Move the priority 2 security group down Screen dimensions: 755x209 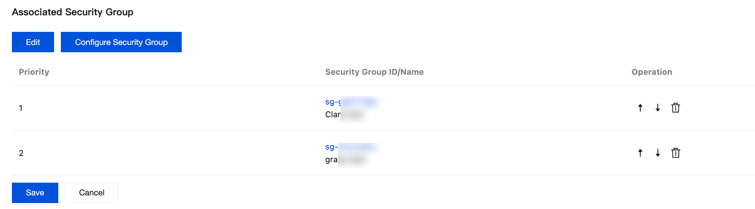coord(658,153)
